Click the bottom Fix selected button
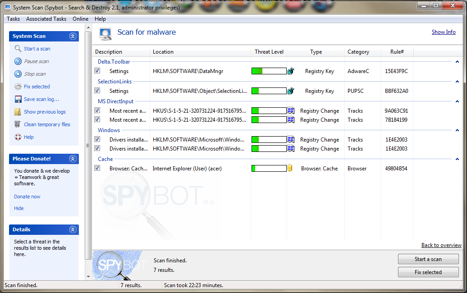This screenshot has height=293, width=467. tap(428, 272)
